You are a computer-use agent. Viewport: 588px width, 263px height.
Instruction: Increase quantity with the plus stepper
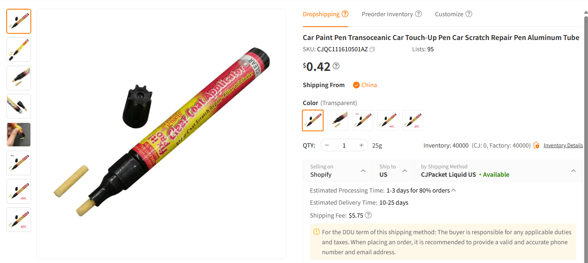click(x=361, y=145)
